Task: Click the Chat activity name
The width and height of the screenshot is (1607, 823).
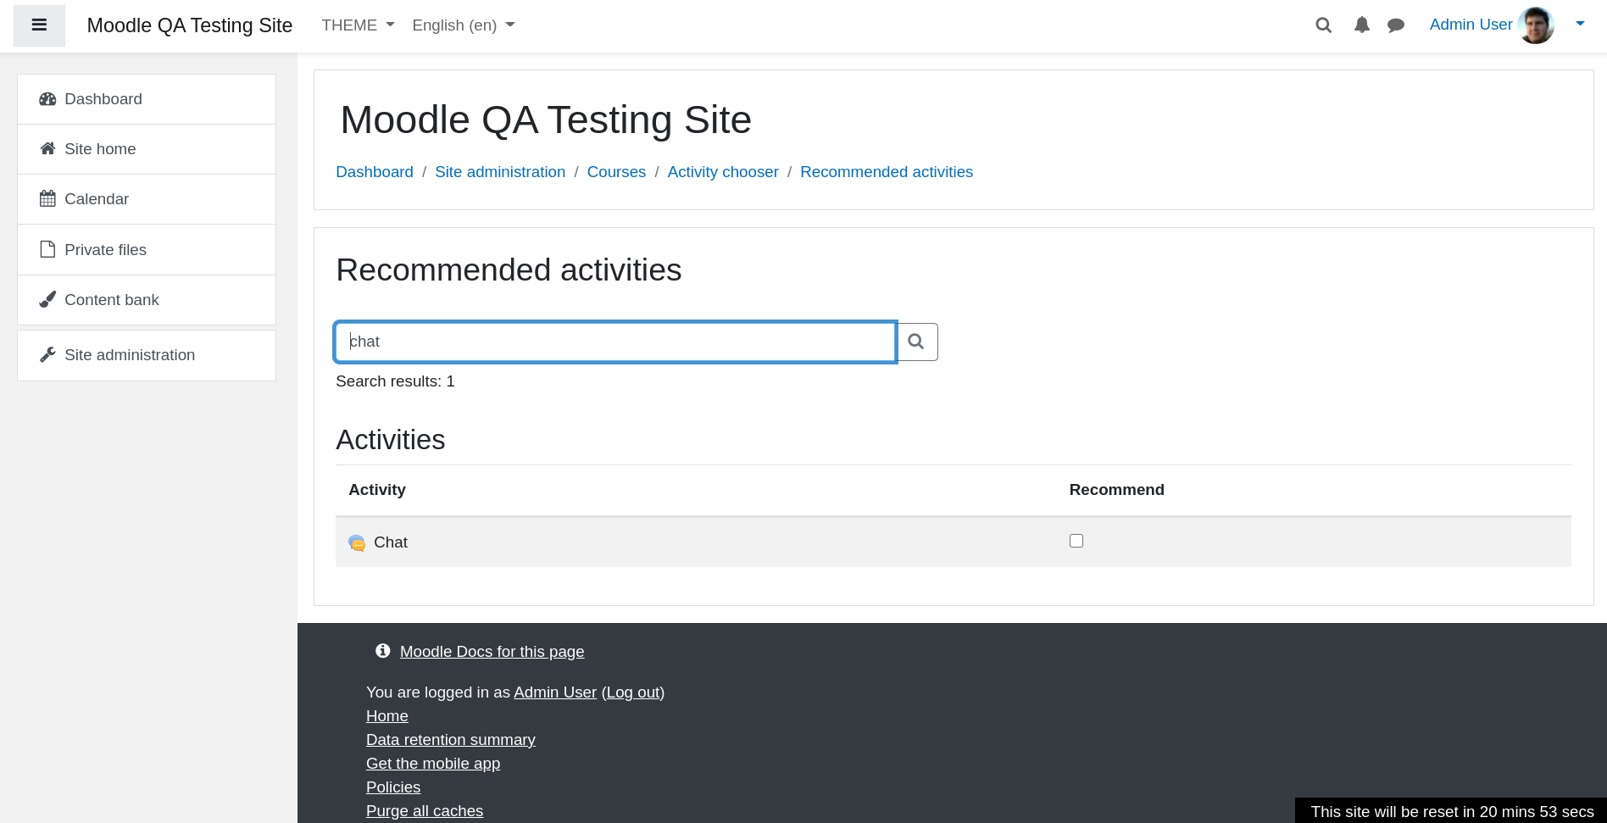Action: click(x=391, y=542)
